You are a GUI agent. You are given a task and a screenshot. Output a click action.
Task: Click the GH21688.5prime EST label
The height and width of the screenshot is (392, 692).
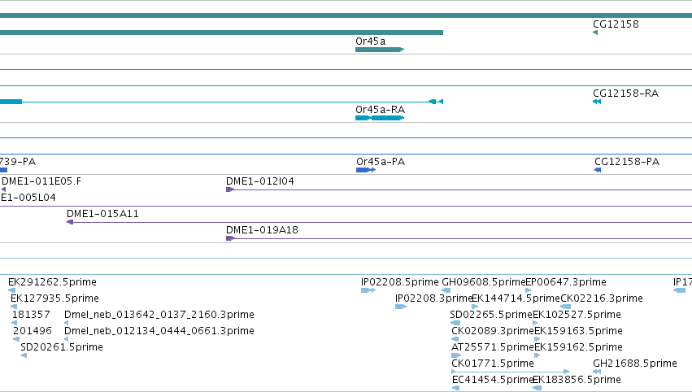tap(634, 364)
